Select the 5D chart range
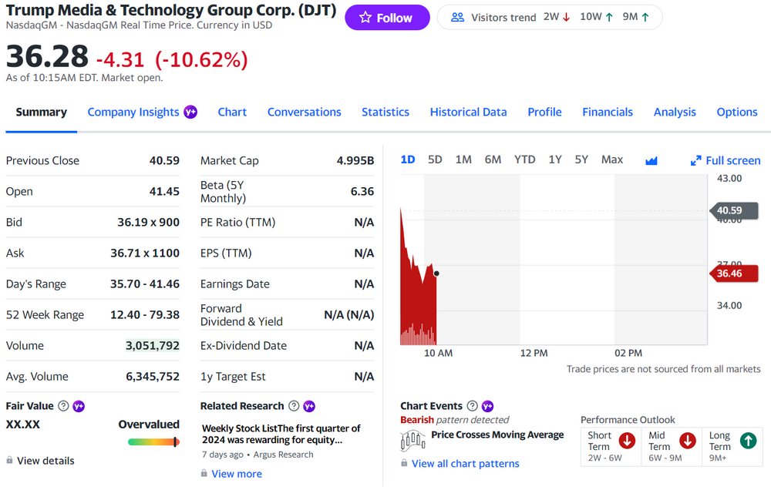771x490 pixels. pos(435,159)
